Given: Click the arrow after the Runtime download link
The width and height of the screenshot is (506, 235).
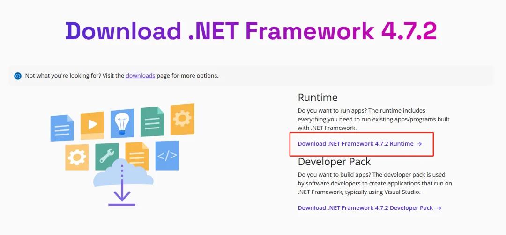Looking at the screenshot, I should tap(420, 144).
